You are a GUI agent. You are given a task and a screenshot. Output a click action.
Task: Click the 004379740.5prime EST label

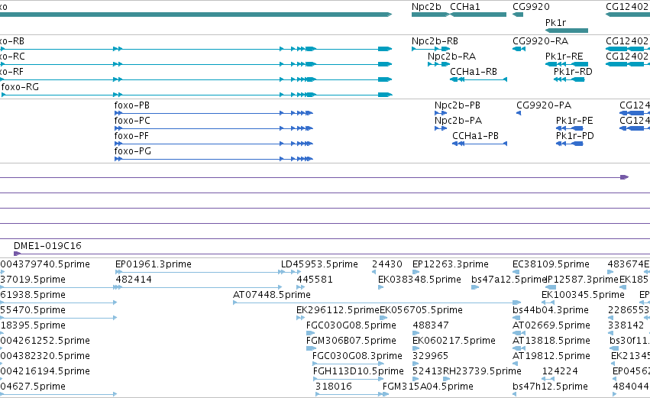tap(45, 264)
